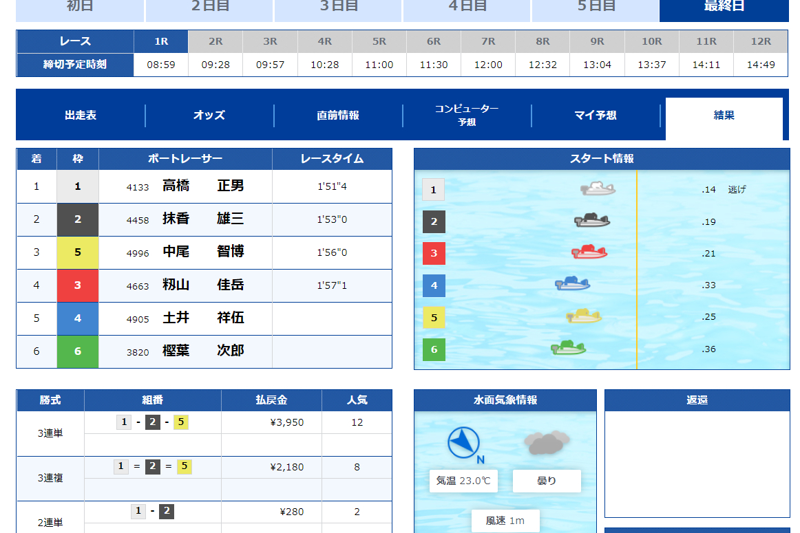Screen dimensions: 800x533
Task: Open racer 高橋 正男 profile link
Action: [x=203, y=186]
